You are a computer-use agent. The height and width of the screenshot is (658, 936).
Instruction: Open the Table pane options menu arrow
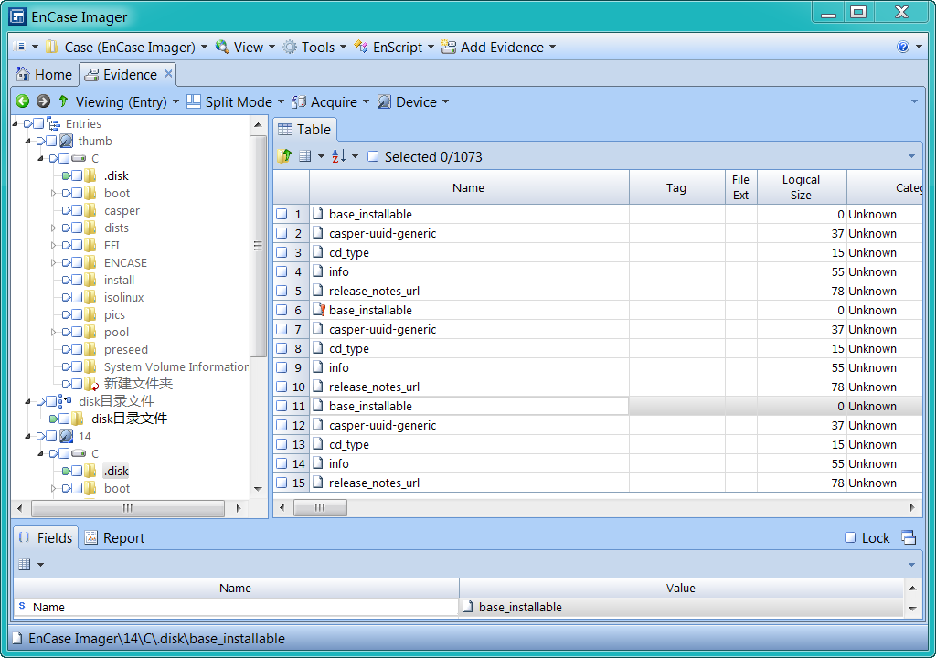911,156
